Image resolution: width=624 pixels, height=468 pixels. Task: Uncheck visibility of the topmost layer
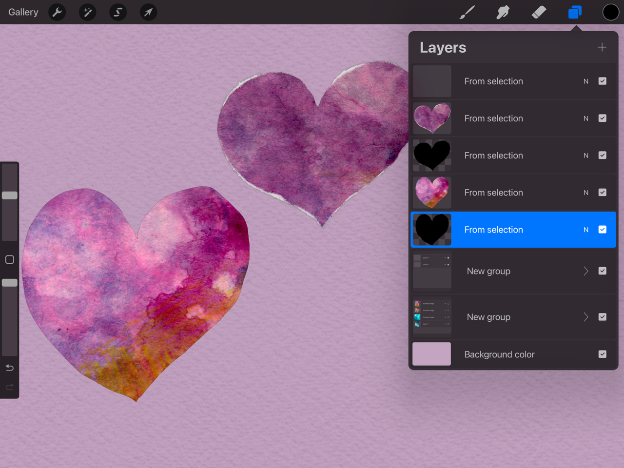(603, 81)
